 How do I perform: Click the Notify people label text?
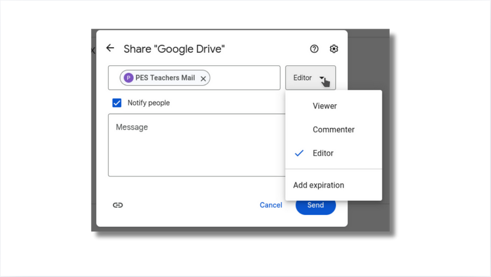[x=148, y=103]
